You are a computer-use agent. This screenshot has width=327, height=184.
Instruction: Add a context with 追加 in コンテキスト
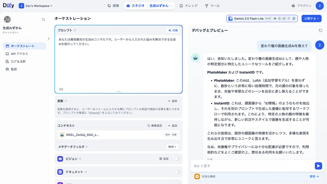coord(172,126)
